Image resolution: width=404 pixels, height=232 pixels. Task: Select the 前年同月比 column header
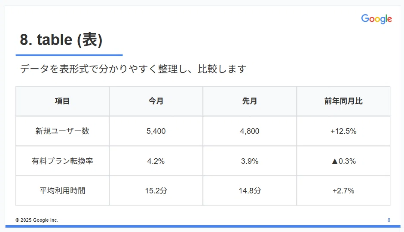[x=343, y=101]
